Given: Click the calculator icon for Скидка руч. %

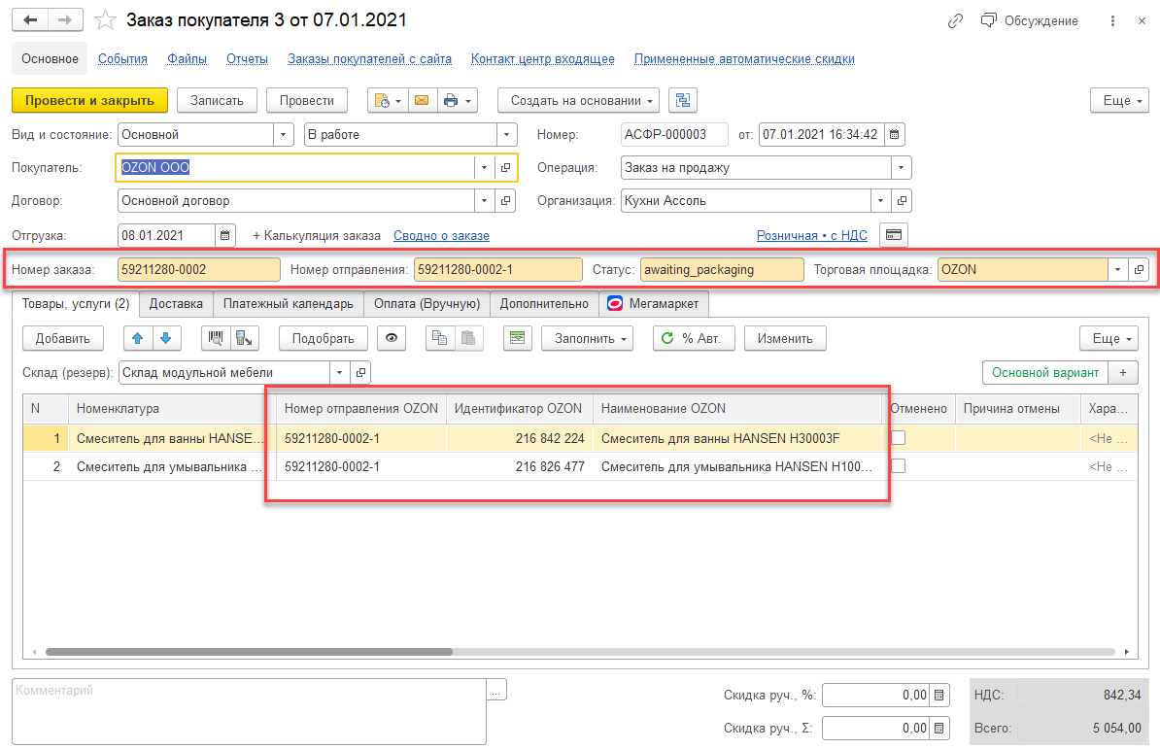Looking at the screenshot, I should tap(939, 695).
